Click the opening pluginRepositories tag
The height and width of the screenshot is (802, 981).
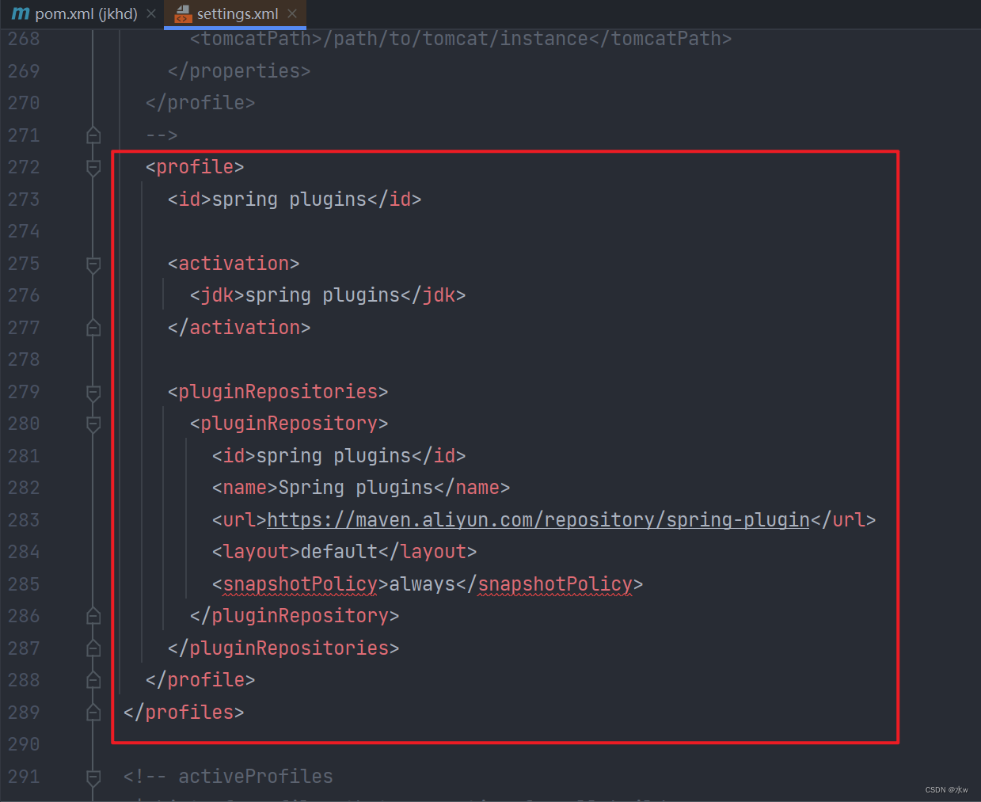coord(278,392)
